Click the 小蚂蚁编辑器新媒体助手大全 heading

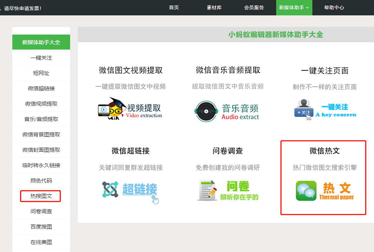tap(276, 35)
